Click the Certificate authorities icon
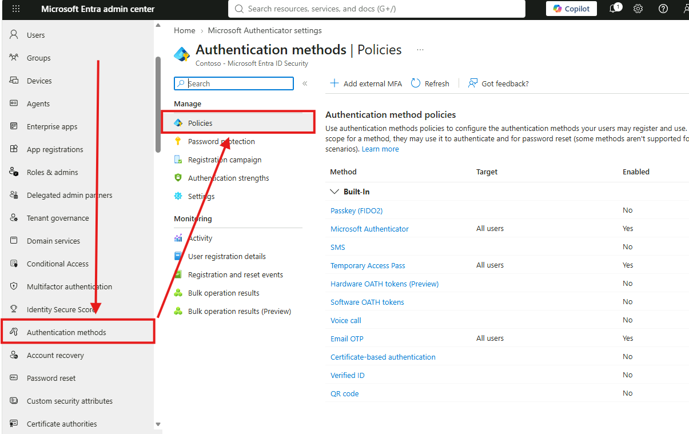The width and height of the screenshot is (689, 434). 14,424
